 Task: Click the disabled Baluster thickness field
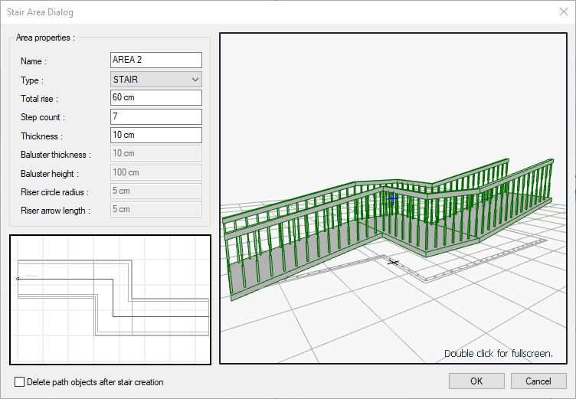(156, 154)
